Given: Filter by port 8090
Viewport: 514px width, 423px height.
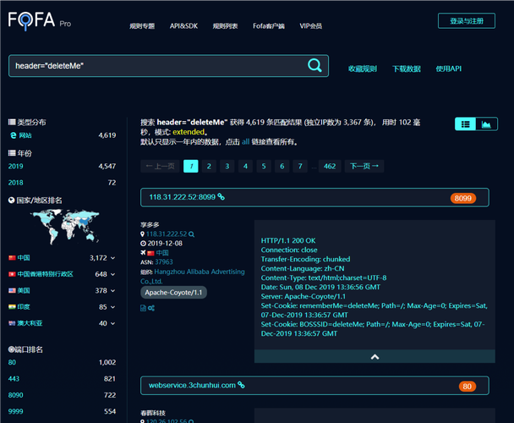Looking at the screenshot, I should (x=16, y=395).
